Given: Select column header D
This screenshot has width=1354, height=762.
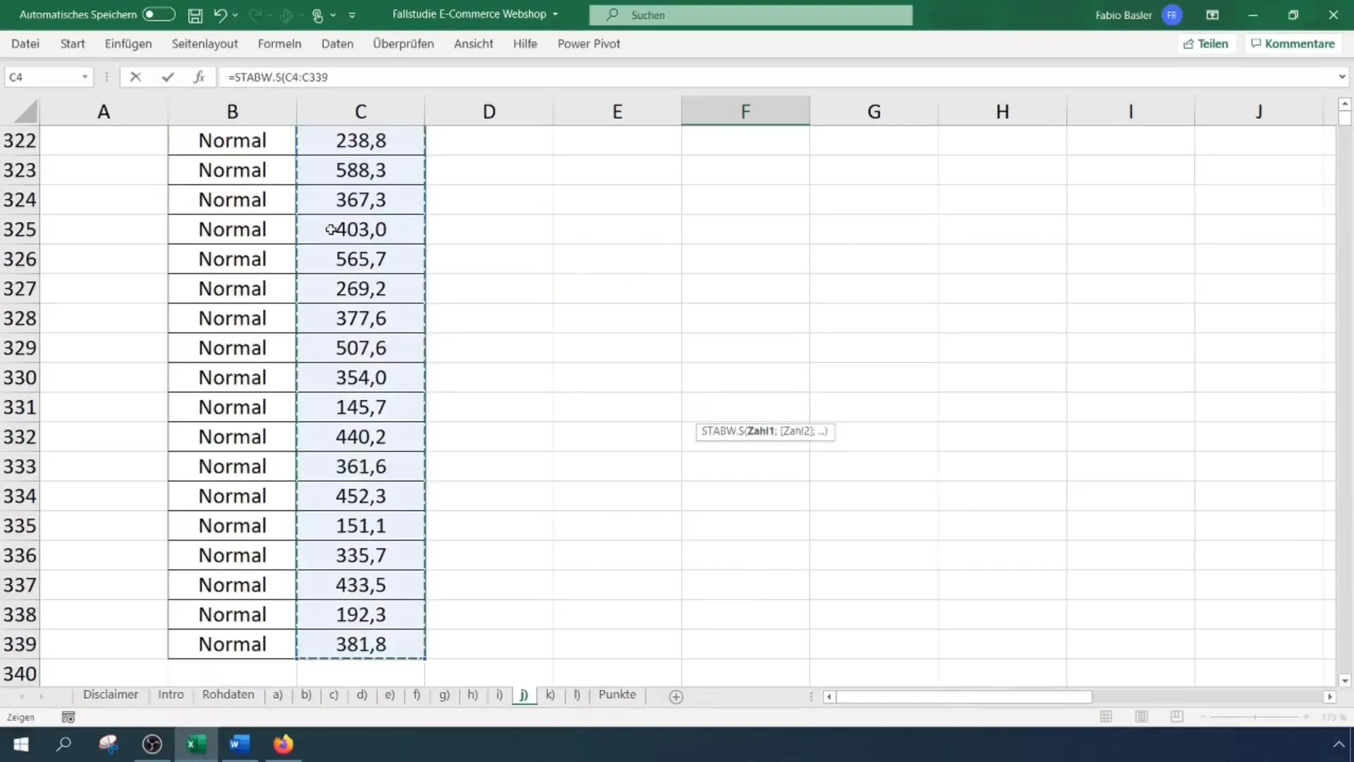Looking at the screenshot, I should [489, 111].
